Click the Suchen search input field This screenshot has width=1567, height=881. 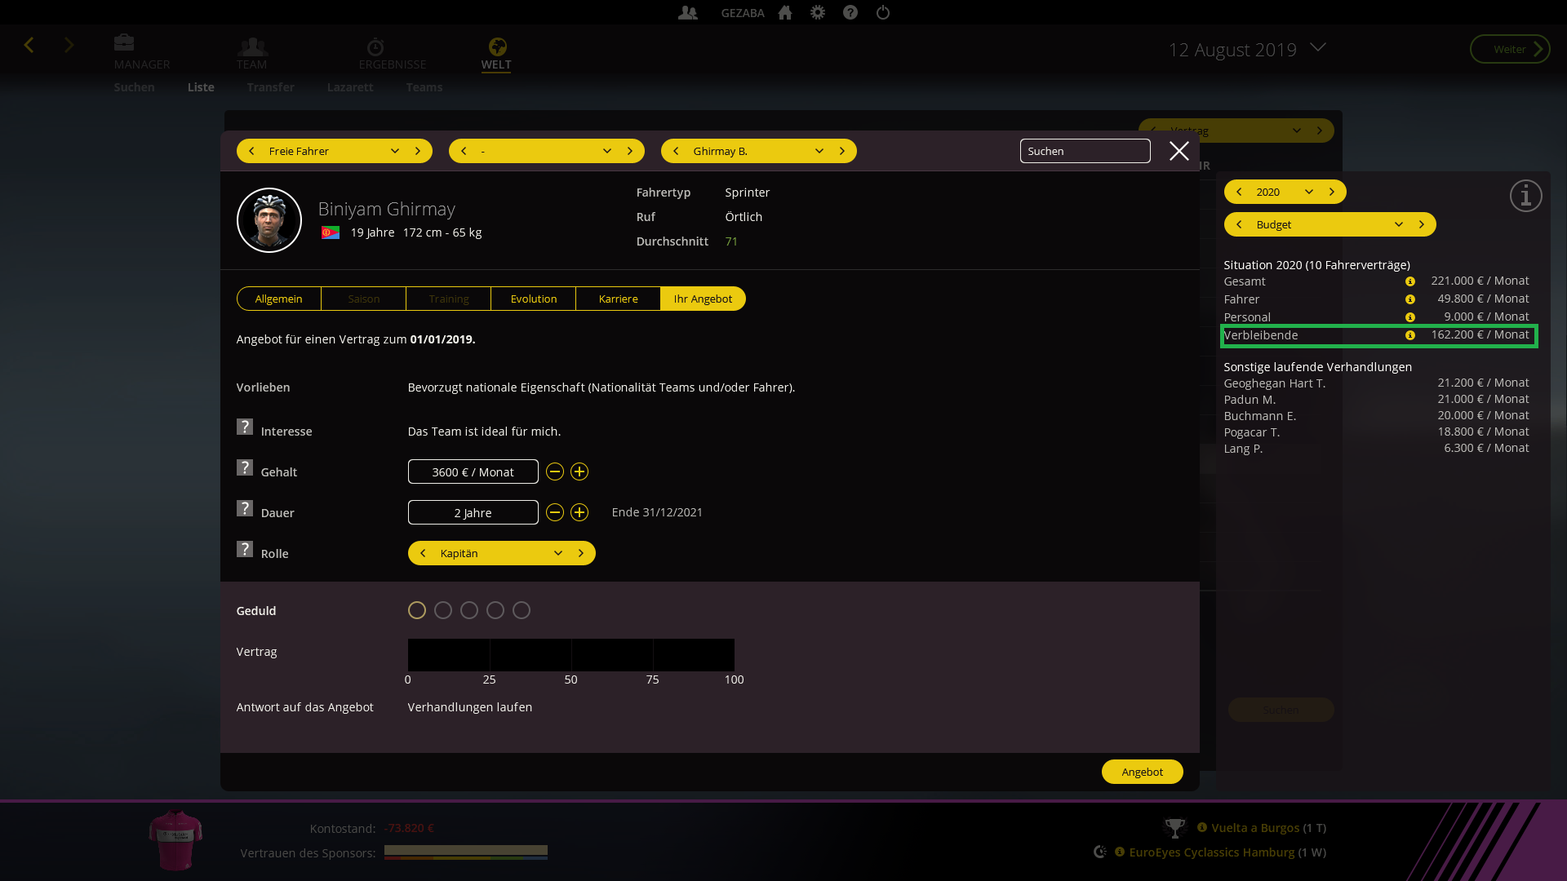click(1085, 151)
